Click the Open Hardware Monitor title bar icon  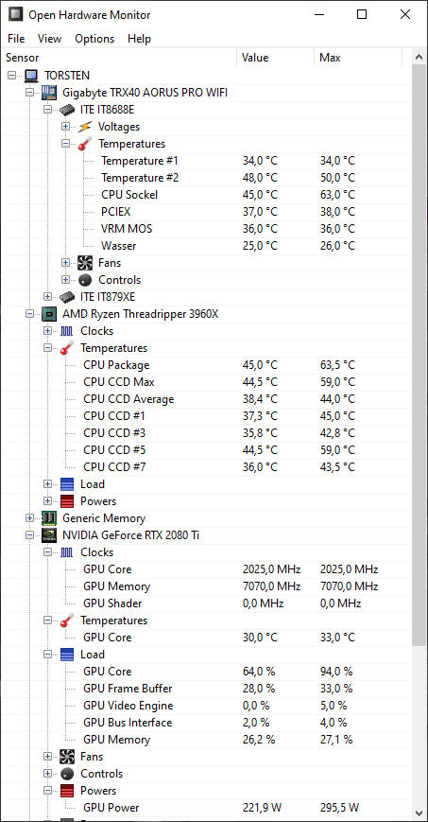[x=16, y=15]
